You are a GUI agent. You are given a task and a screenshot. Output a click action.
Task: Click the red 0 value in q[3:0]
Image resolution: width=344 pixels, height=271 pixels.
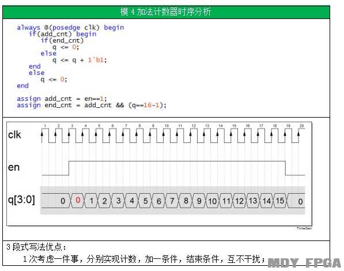click(x=78, y=200)
